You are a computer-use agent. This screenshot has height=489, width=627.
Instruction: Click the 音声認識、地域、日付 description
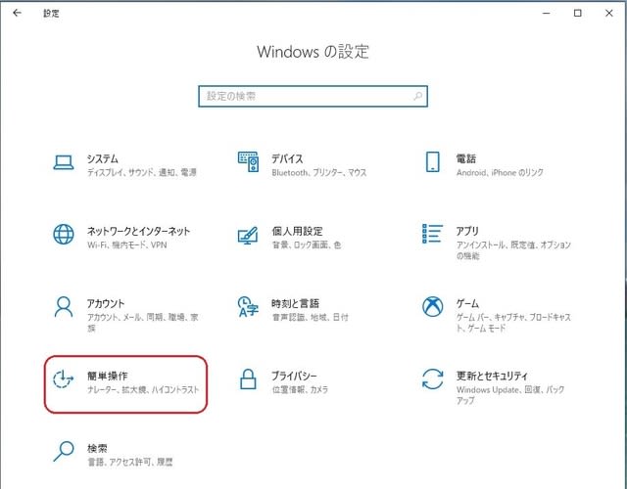[310, 318]
